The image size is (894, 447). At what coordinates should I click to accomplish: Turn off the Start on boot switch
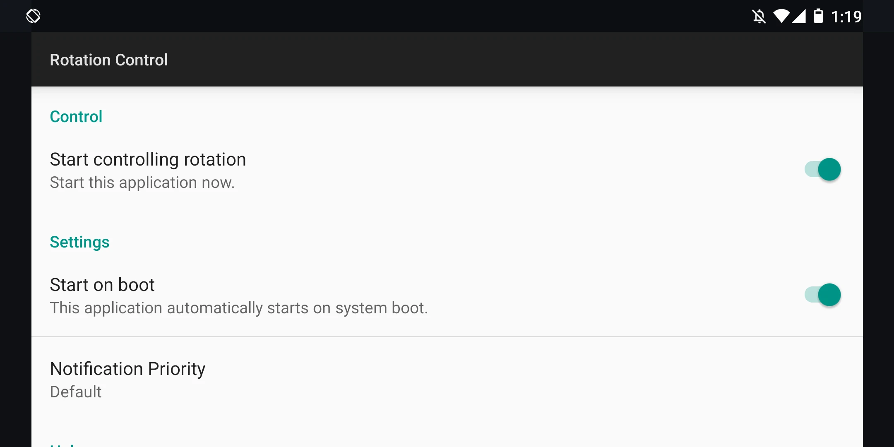click(x=823, y=295)
